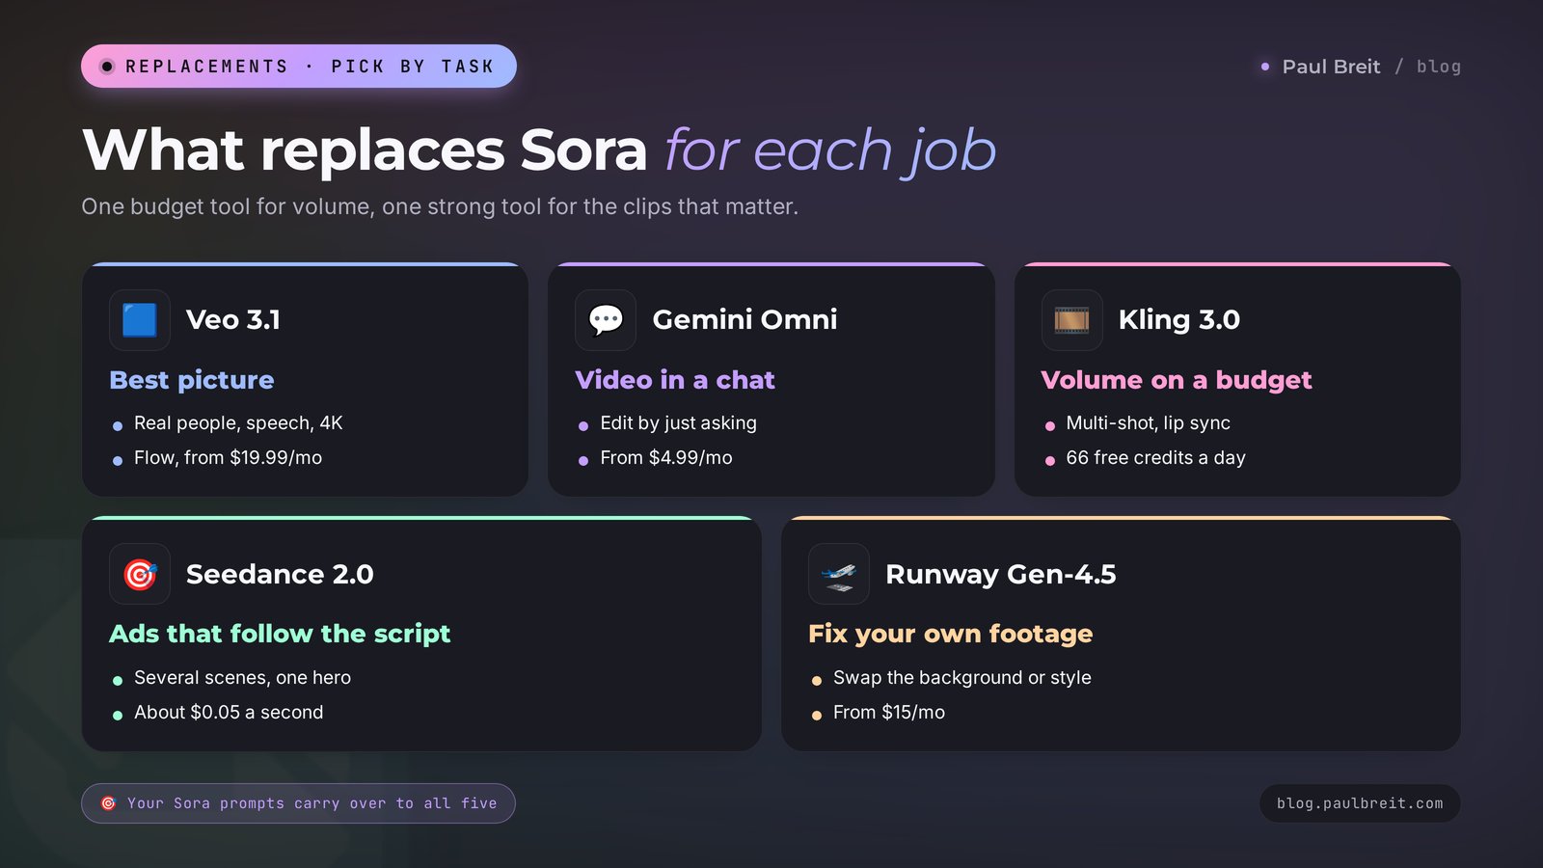1543x868 pixels.
Task: Click 'From $4.99/mo' bullet
Action: point(665,458)
